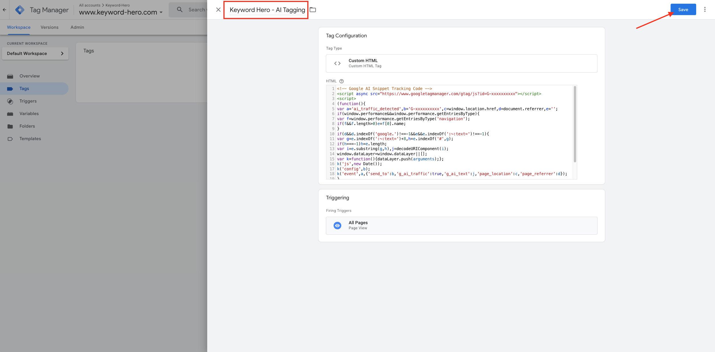This screenshot has height=352, width=715.
Task: Click the HTML help question mark icon
Action: coord(342,81)
